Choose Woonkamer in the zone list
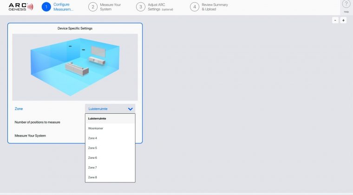353x195 pixels. pos(110,128)
